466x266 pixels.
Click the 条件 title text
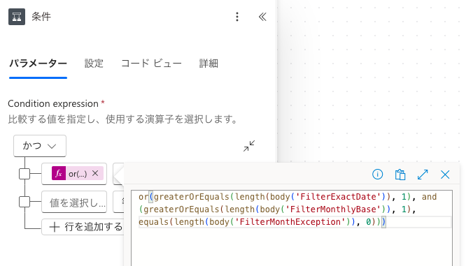[x=41, y=17]
